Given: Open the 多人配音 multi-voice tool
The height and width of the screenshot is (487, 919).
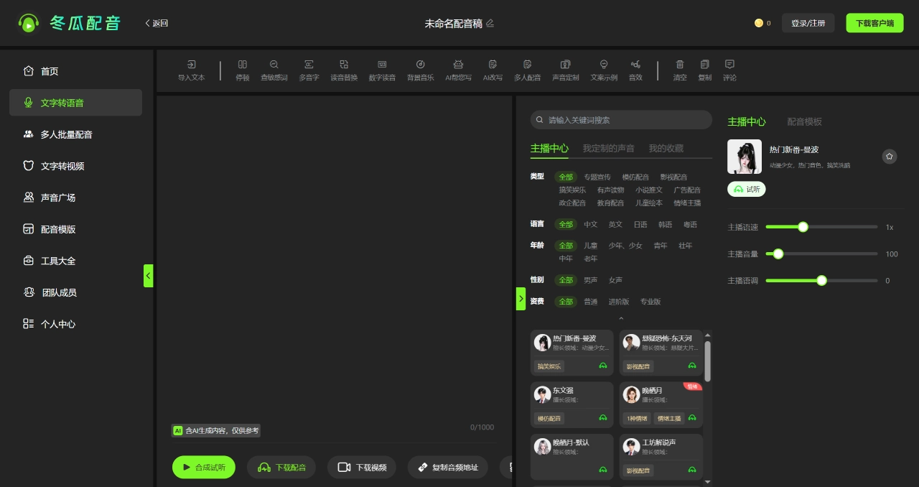Looking at the screenshot, I should click(x=527, y=70).
